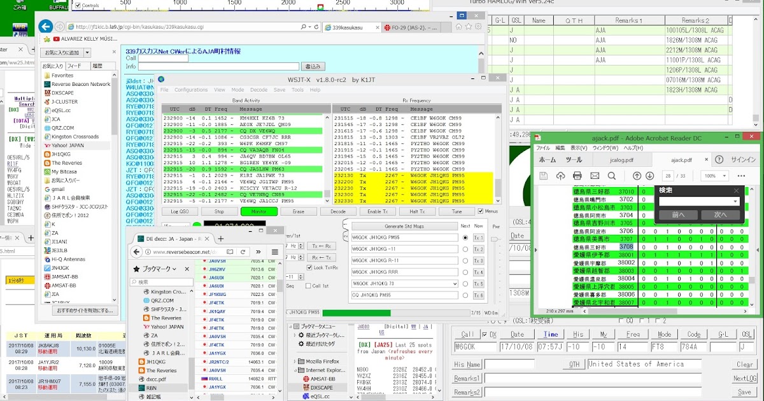Viewport: 764px width, 401px height.
Task: Open the search magnifier in Adobe Reader
Action: pos(611,176)
